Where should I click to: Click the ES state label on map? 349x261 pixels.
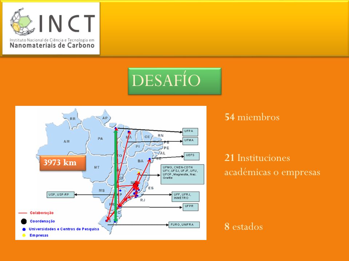tap(151, 188)
